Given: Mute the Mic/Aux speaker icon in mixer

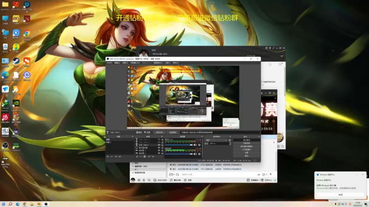Looking at the screenshot, I should tap(195, 145).
